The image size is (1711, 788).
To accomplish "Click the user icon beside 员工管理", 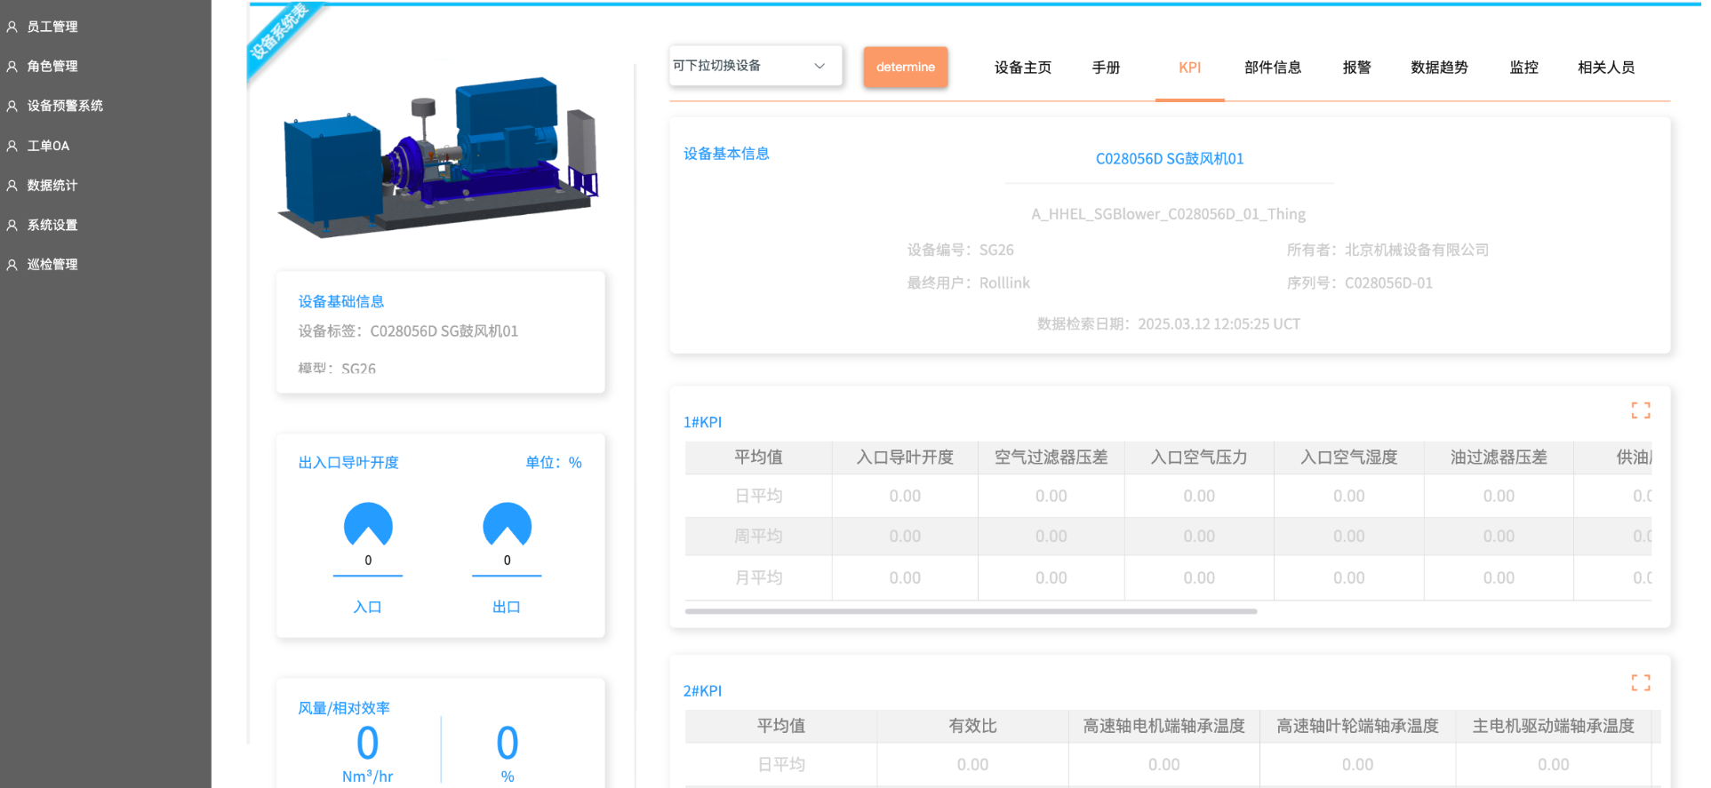I will tap(12, 27).
